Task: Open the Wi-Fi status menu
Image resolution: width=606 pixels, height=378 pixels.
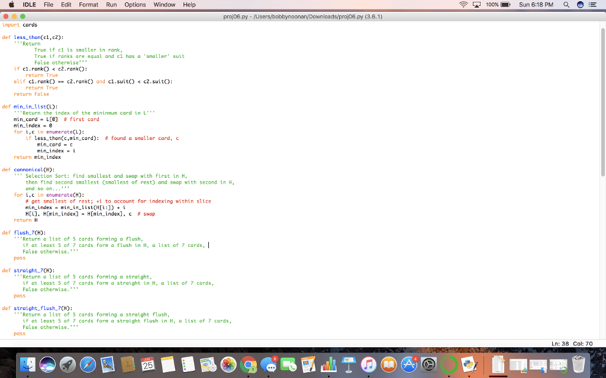Action: [x=463, y=5]
